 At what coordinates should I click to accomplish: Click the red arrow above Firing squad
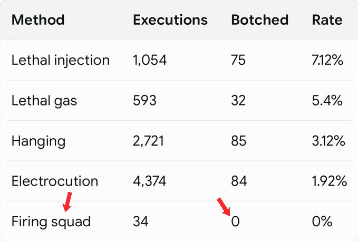click(x=67, y=201)
